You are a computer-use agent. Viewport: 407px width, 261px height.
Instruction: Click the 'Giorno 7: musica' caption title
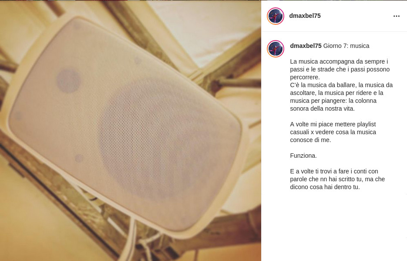coord(346,46)
